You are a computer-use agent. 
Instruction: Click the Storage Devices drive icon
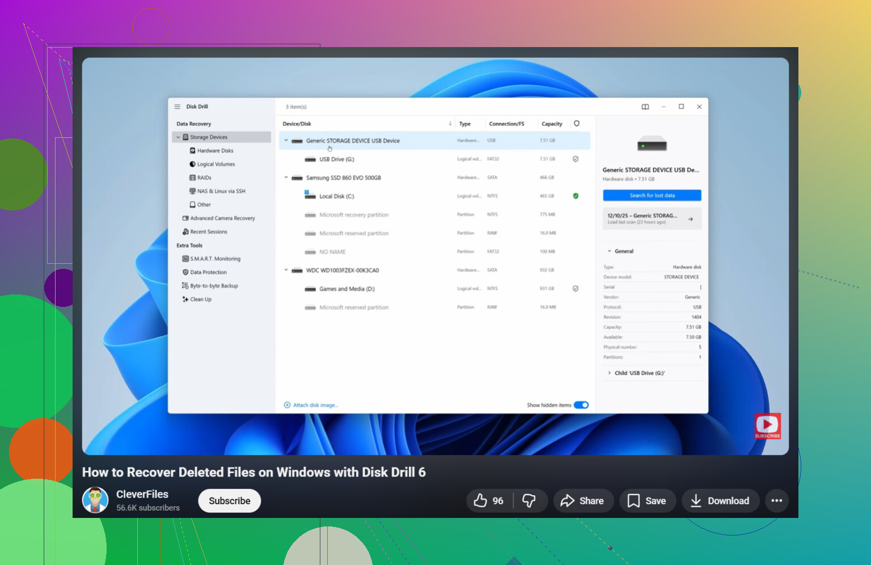coord(185,137)
